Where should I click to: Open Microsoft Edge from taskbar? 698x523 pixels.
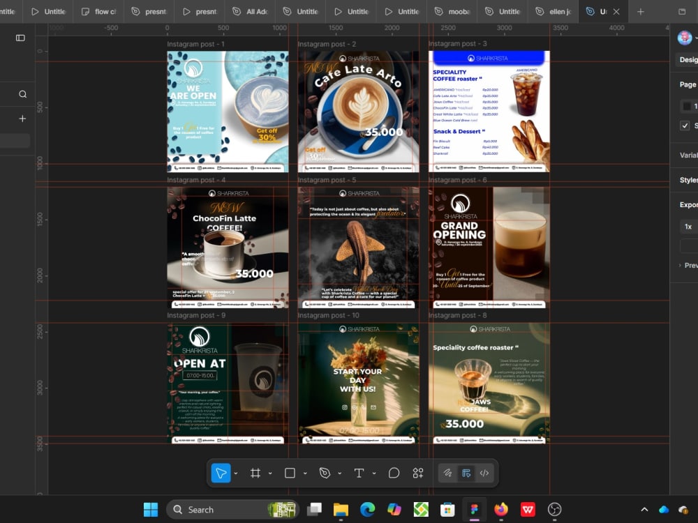tap(367, 510)
